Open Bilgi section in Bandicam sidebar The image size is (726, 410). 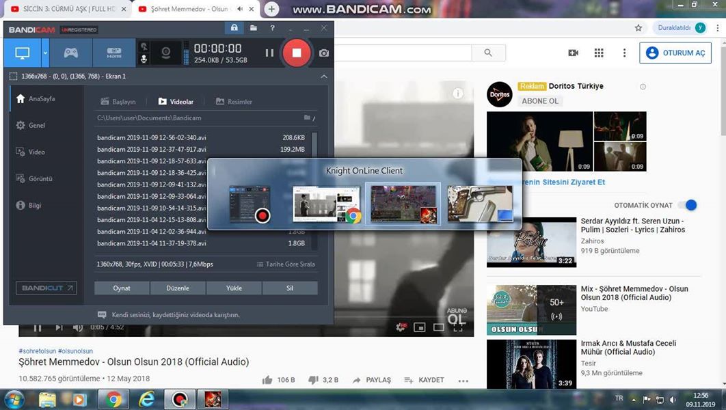coord(29,205)
